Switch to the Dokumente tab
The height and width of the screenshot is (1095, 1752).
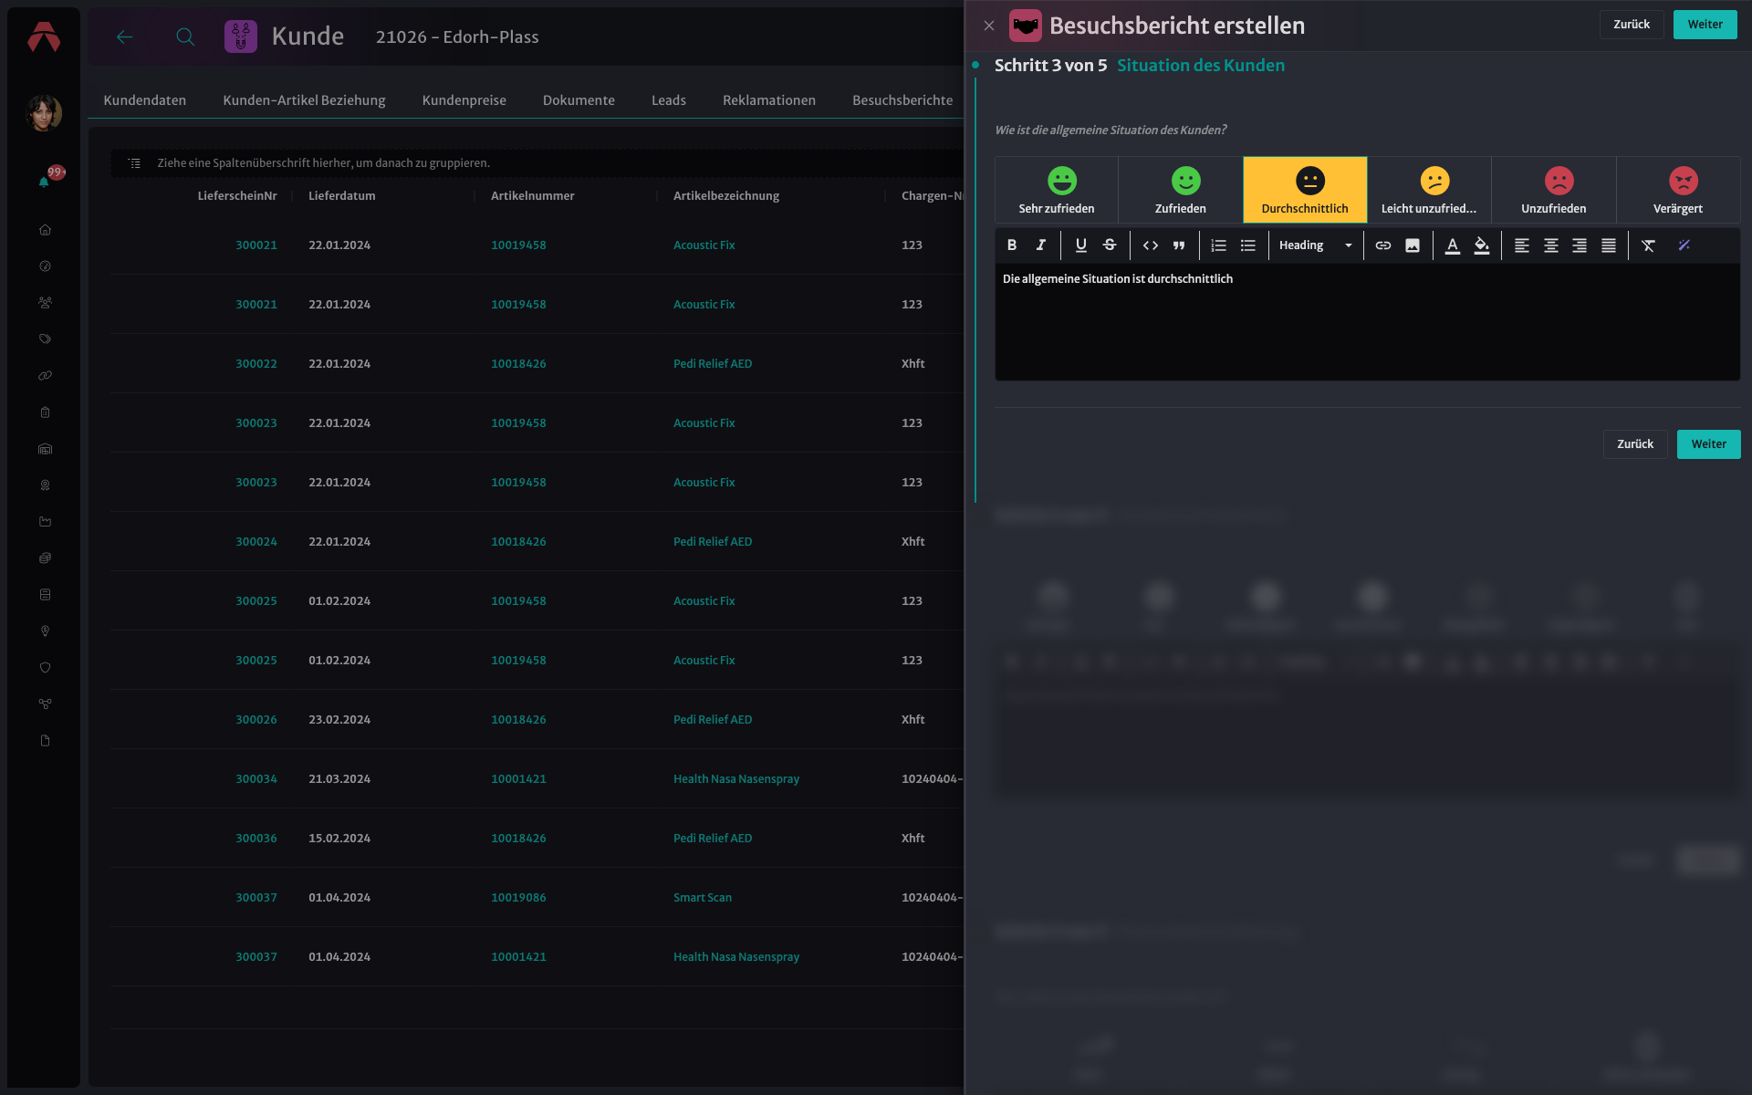pyautogui.click(x=579, y=100)
